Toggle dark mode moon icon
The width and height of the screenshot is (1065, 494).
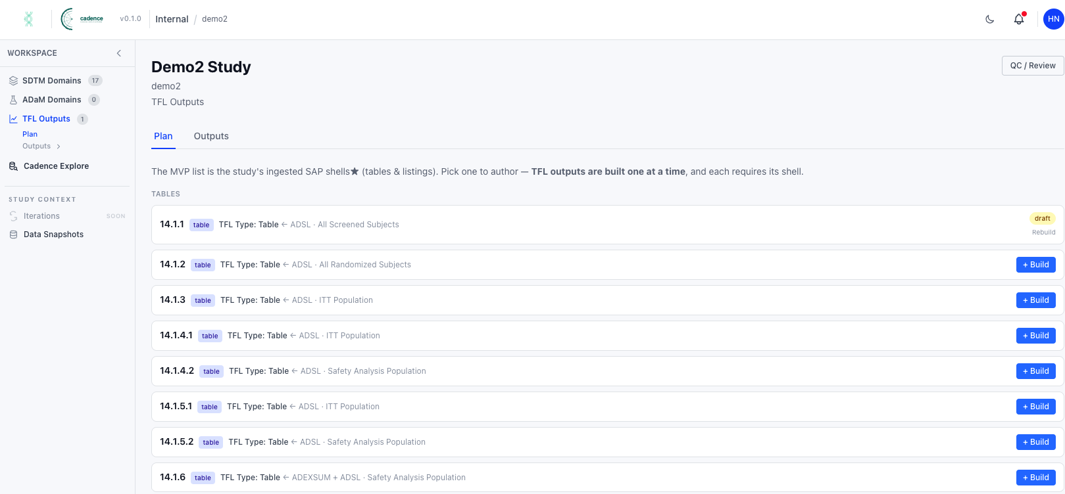(x=989, y=19)
